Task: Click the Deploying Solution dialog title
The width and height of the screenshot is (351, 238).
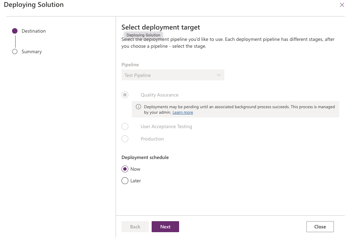Action: click(34, 5)
